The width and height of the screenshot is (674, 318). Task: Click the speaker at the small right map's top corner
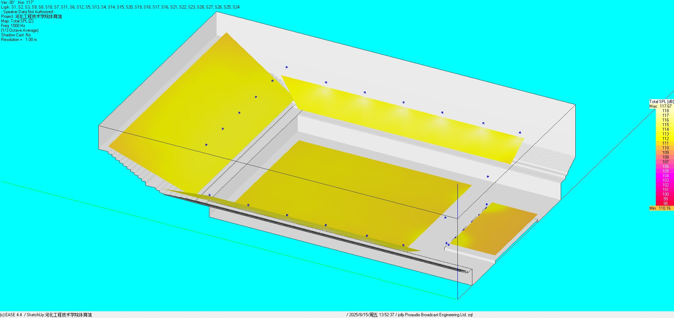coord(487,204)
